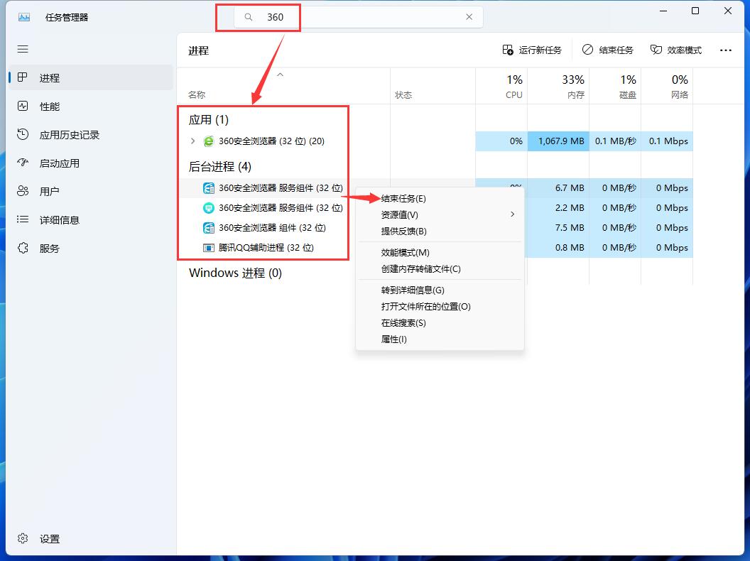The height and width of the screenshot is (561, 750).
Task: Switch to 详细信息 page
Action: coord(91,220)
